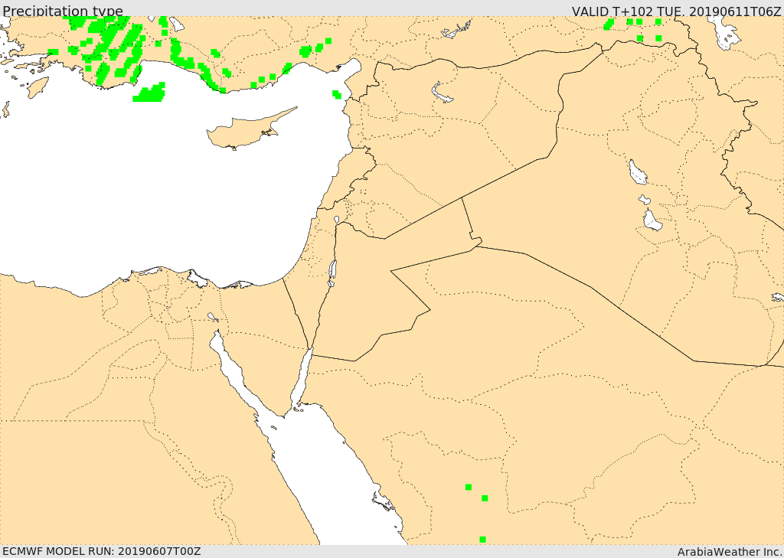This screenshot has height=558, width=784.
Task: Click the green precipitation patch in the sea off Turkey's south coast
Action: (x=149, y=93)
